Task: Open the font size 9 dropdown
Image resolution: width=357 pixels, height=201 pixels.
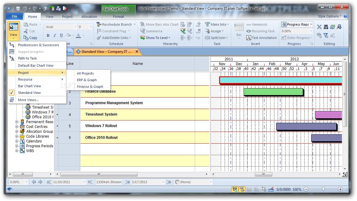Action: [91, 27]
